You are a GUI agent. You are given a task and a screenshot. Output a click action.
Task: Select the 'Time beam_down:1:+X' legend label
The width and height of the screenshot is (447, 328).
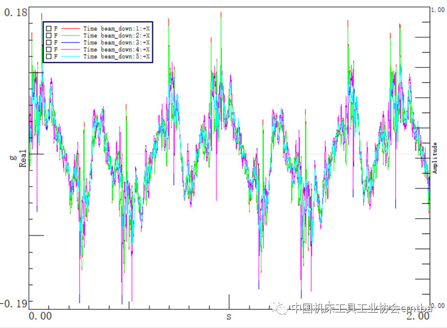point(116,29)
